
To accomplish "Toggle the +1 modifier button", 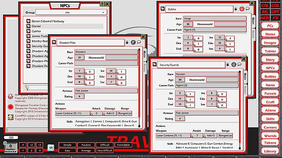I will click(x=23, y=145).
